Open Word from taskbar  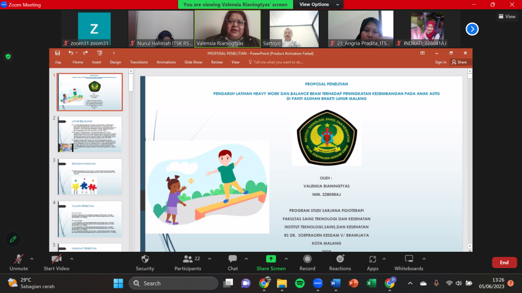(335, 283)
